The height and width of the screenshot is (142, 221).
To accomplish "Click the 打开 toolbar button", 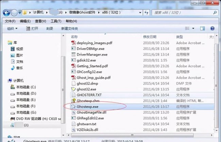I will click(32, 29).
